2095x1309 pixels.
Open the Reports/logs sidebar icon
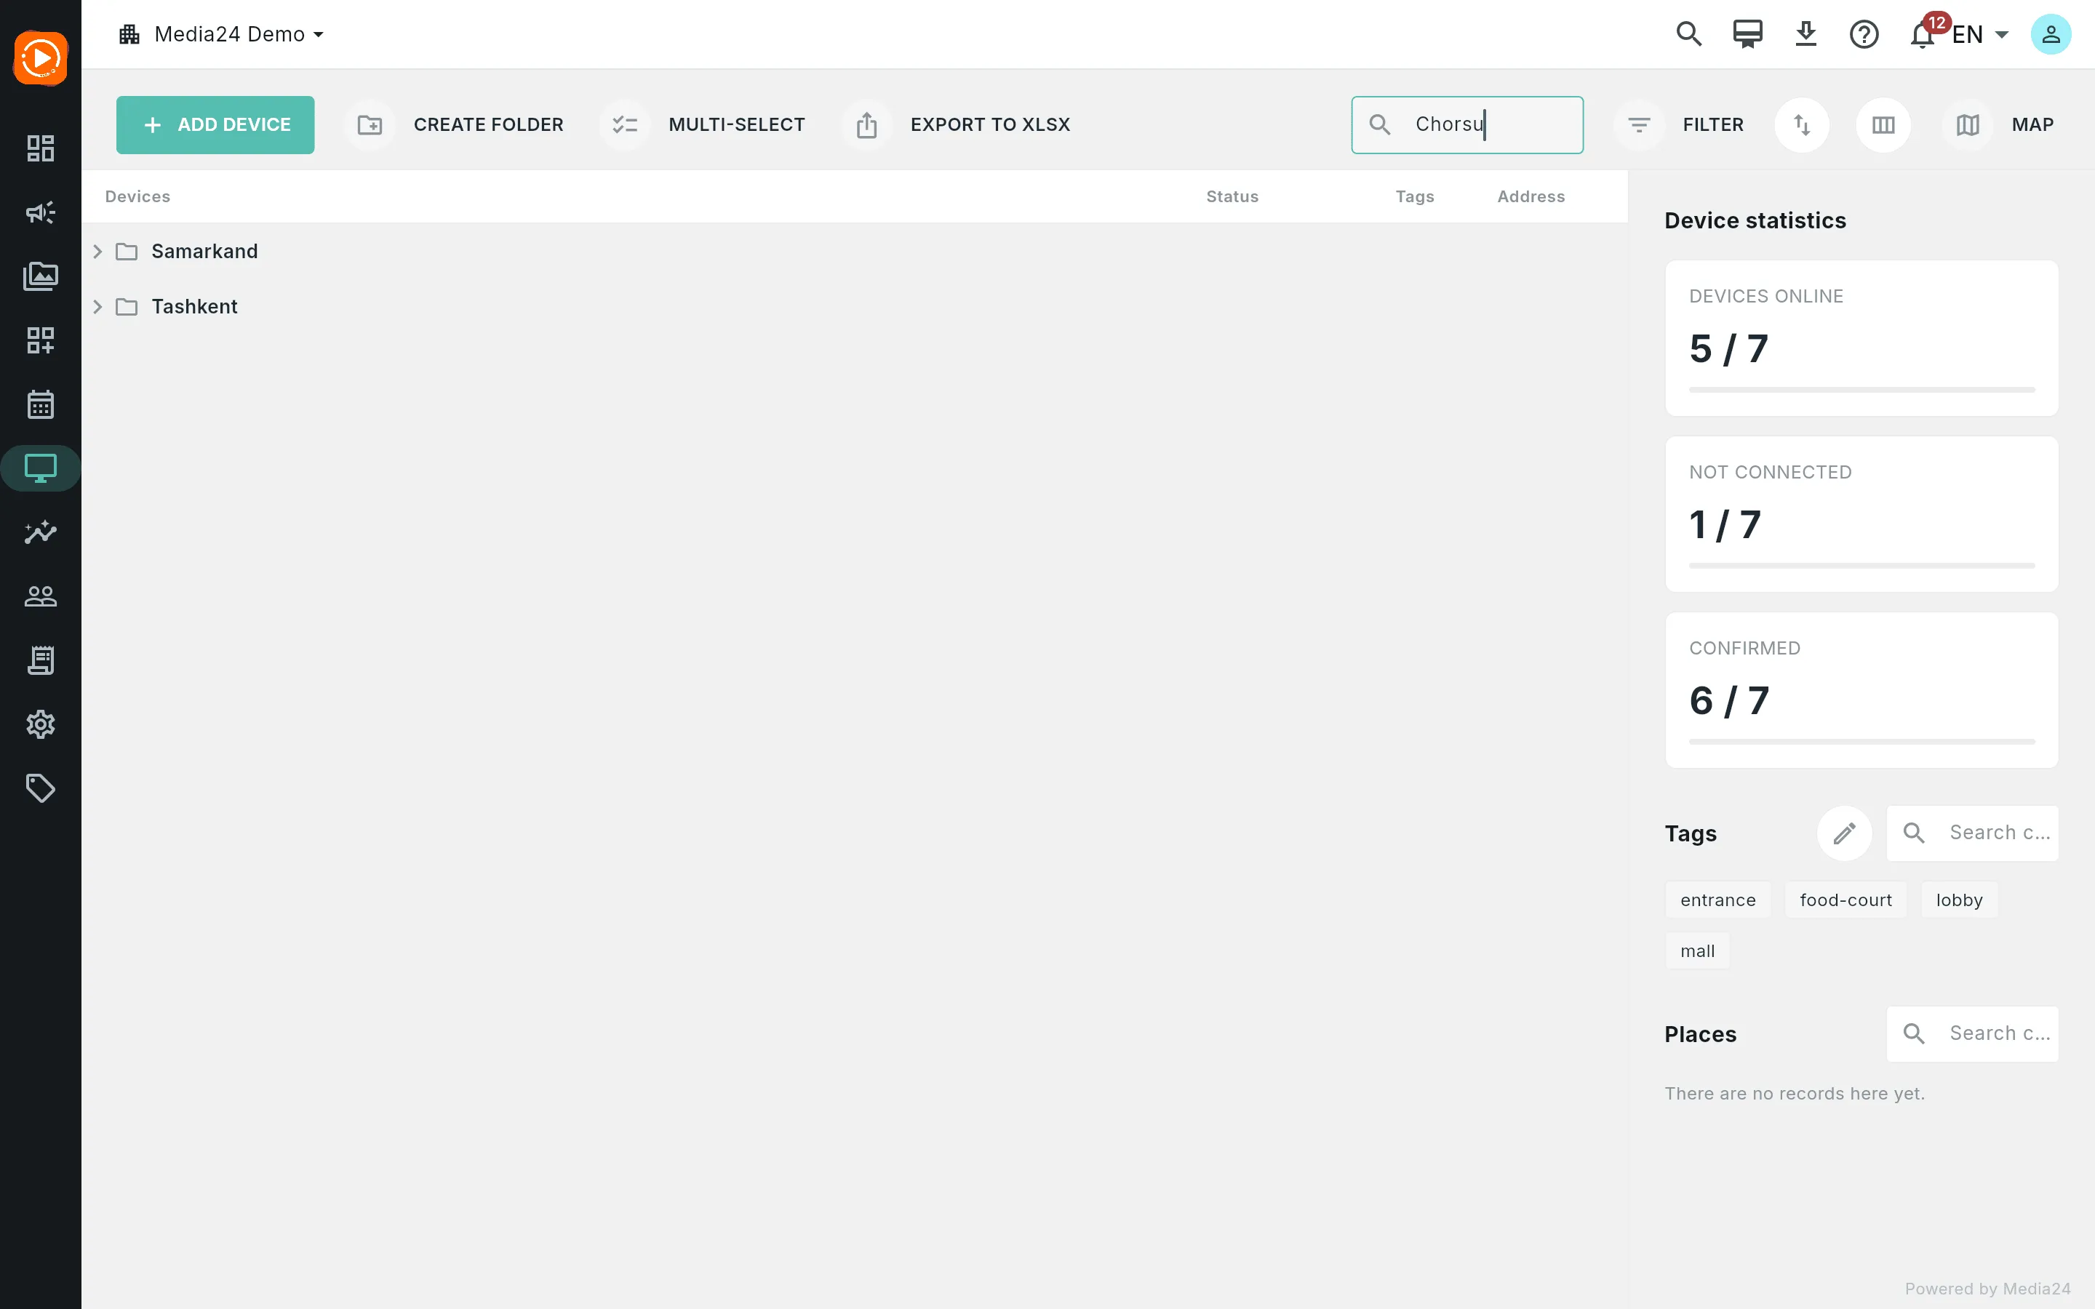pos(41,660)
